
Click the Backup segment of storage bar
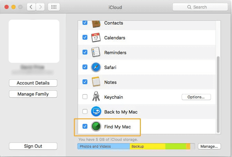[147, 147]
